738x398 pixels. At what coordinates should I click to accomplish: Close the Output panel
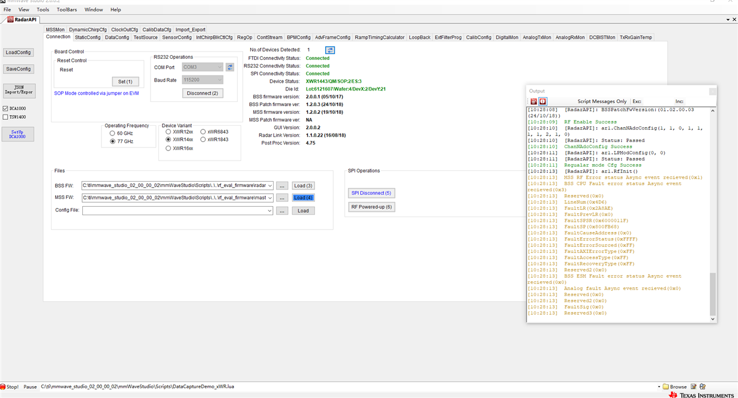pos(712,91)
